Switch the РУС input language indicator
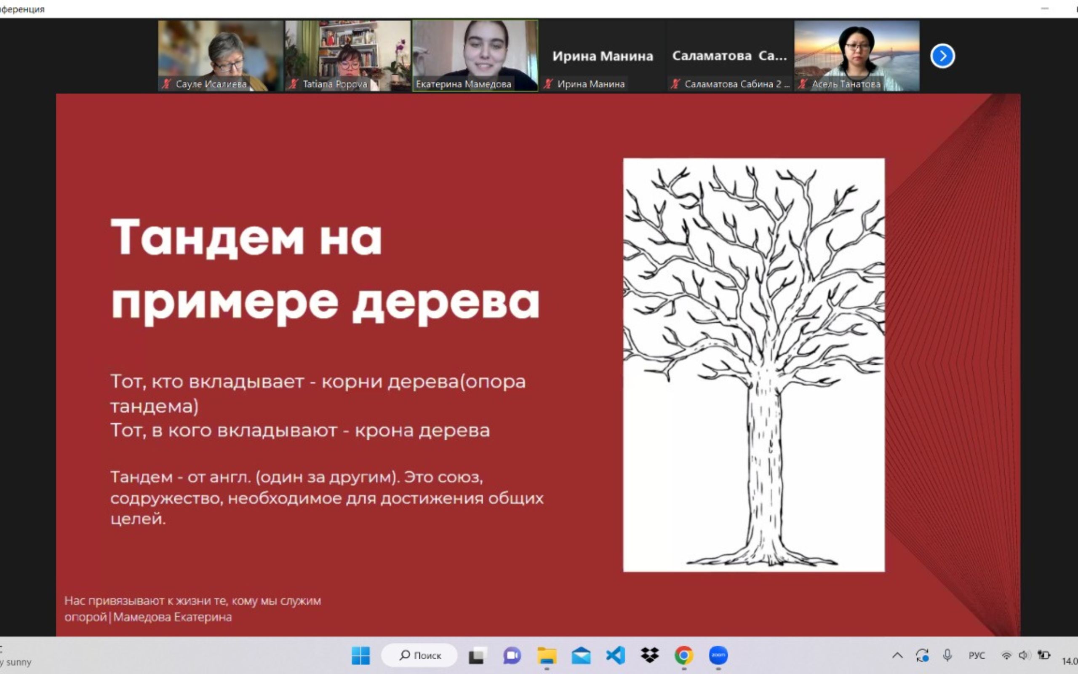This screenshot has height=674, width=1078. [x=977, y=655]
